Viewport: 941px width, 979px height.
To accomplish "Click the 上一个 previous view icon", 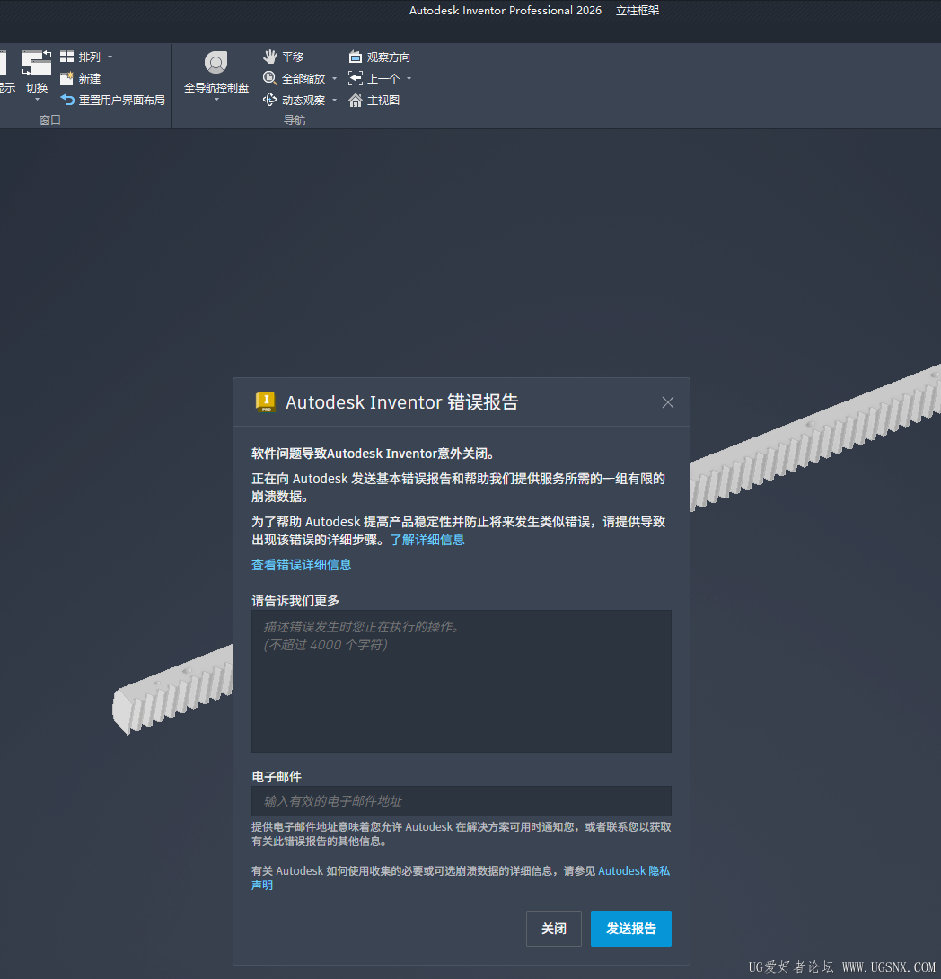I will 372,78.
